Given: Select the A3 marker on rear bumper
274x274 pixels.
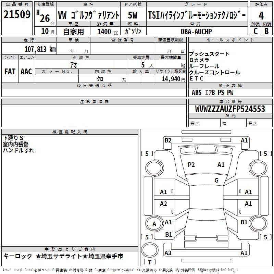Looking at the screenshot, I should [168, 253].
